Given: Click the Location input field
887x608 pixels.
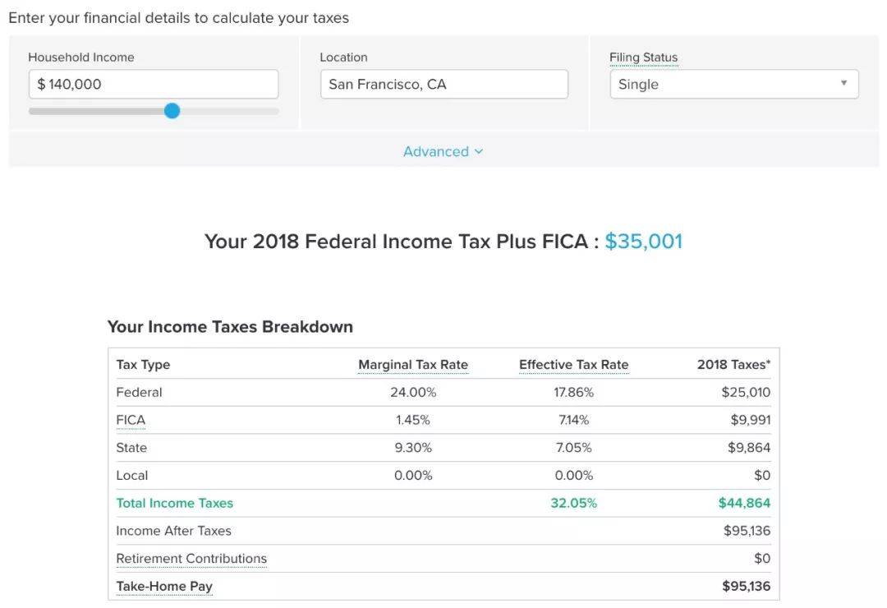Looking at the screenshot, I should (443, 85).
